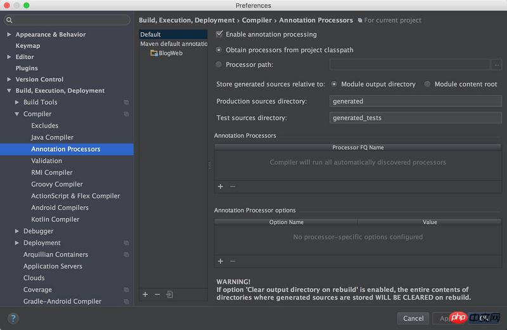Click Processor FQ Name column header

tap(358, 147)
